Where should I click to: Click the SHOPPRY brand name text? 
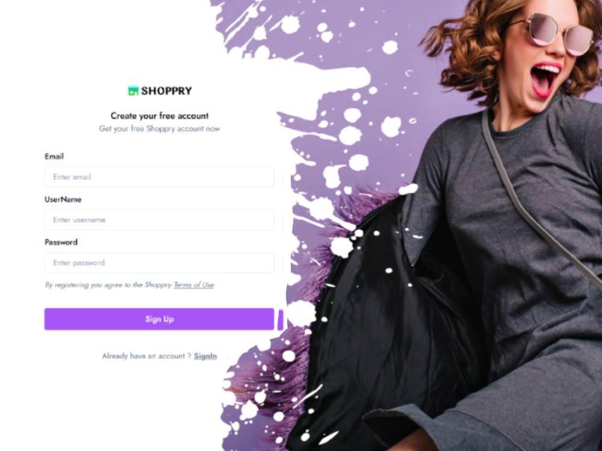pyautogui.click(x=166, y=91)
